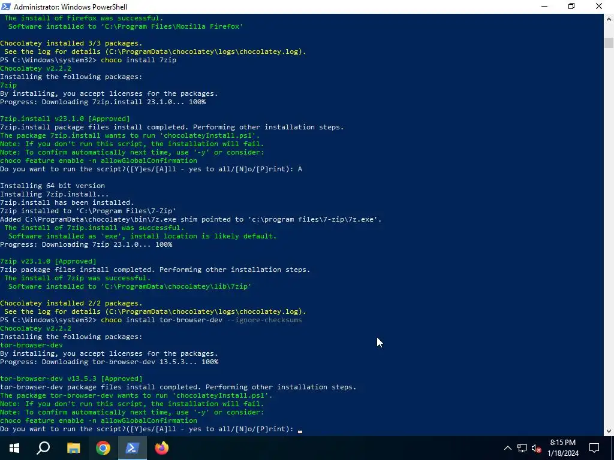Click green 'tor-browser-dev' package name line
Screen dimensions: 614x460
[31, 345]
